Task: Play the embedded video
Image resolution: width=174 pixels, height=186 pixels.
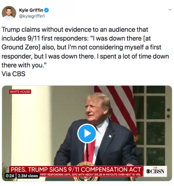Action: [x=87, y=133]
